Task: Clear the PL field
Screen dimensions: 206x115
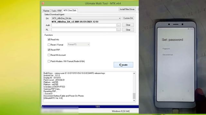Action: (x=128, y=30)
